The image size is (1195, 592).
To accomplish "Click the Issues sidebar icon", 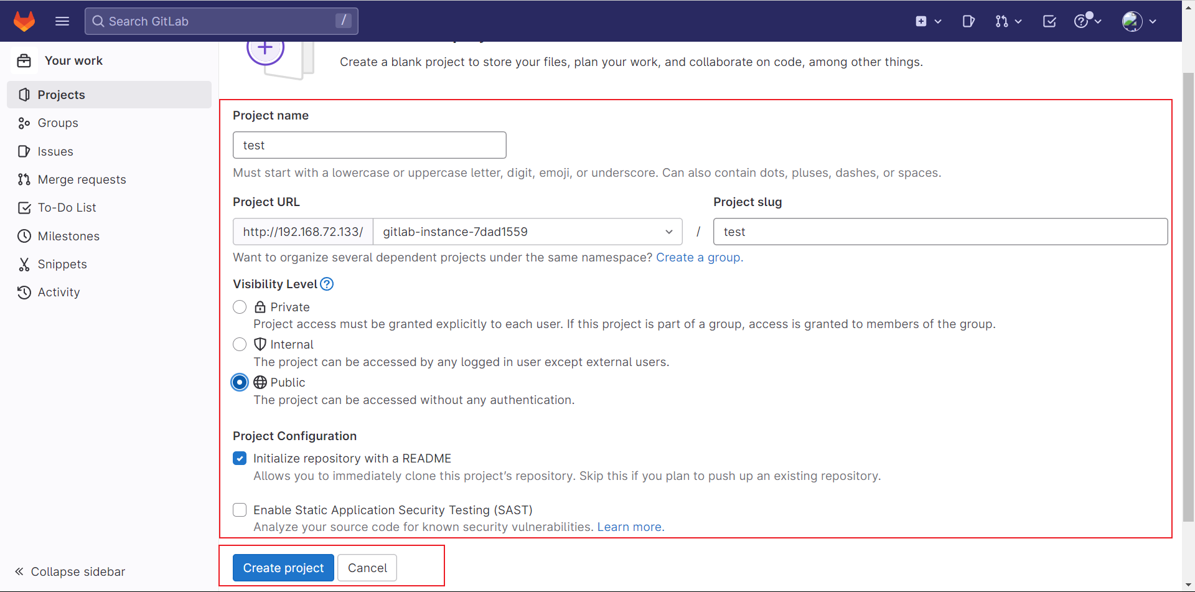I will pyautogui.click(x=24, y=151).
